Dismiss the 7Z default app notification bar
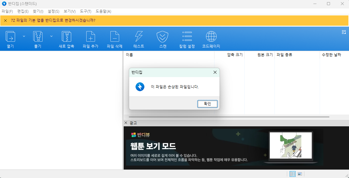 (x=5, y=21)
